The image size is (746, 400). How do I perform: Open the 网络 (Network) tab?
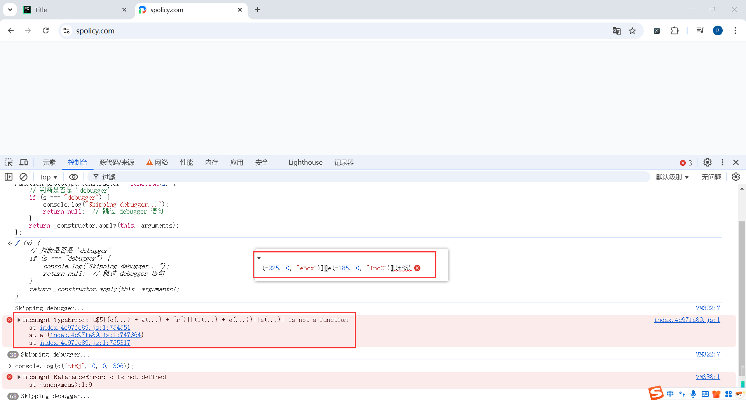tap(157, 162)
